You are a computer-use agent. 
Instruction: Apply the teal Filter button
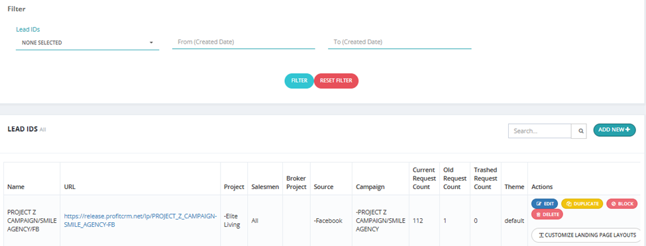coord(299,81)
